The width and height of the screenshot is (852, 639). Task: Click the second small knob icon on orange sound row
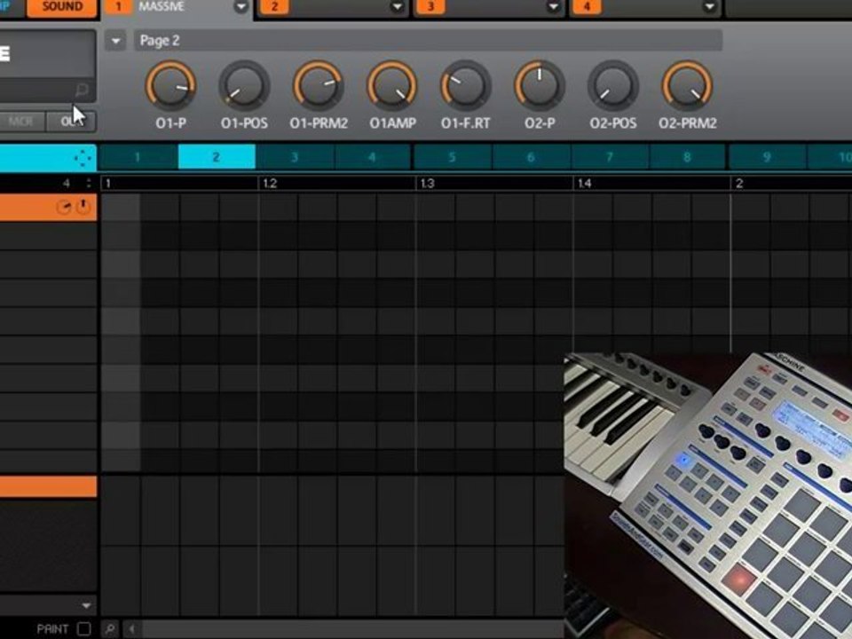click(x=83, y=207)
